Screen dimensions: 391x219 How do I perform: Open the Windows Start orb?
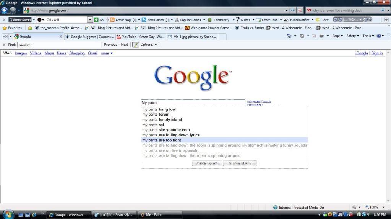pyautogui.click(x=8, y=214)
